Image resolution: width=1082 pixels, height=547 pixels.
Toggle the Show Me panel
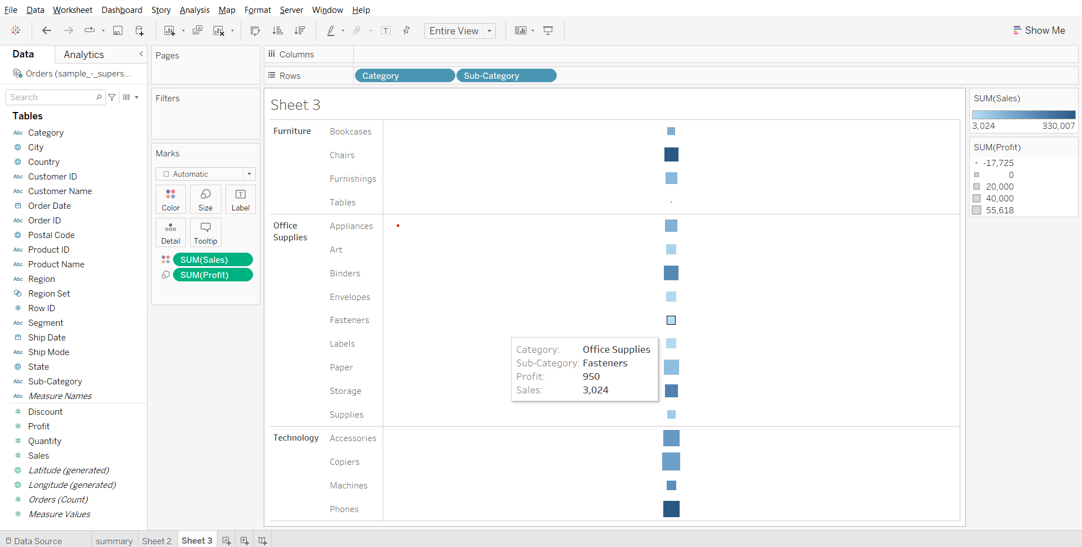(1039, 30)
